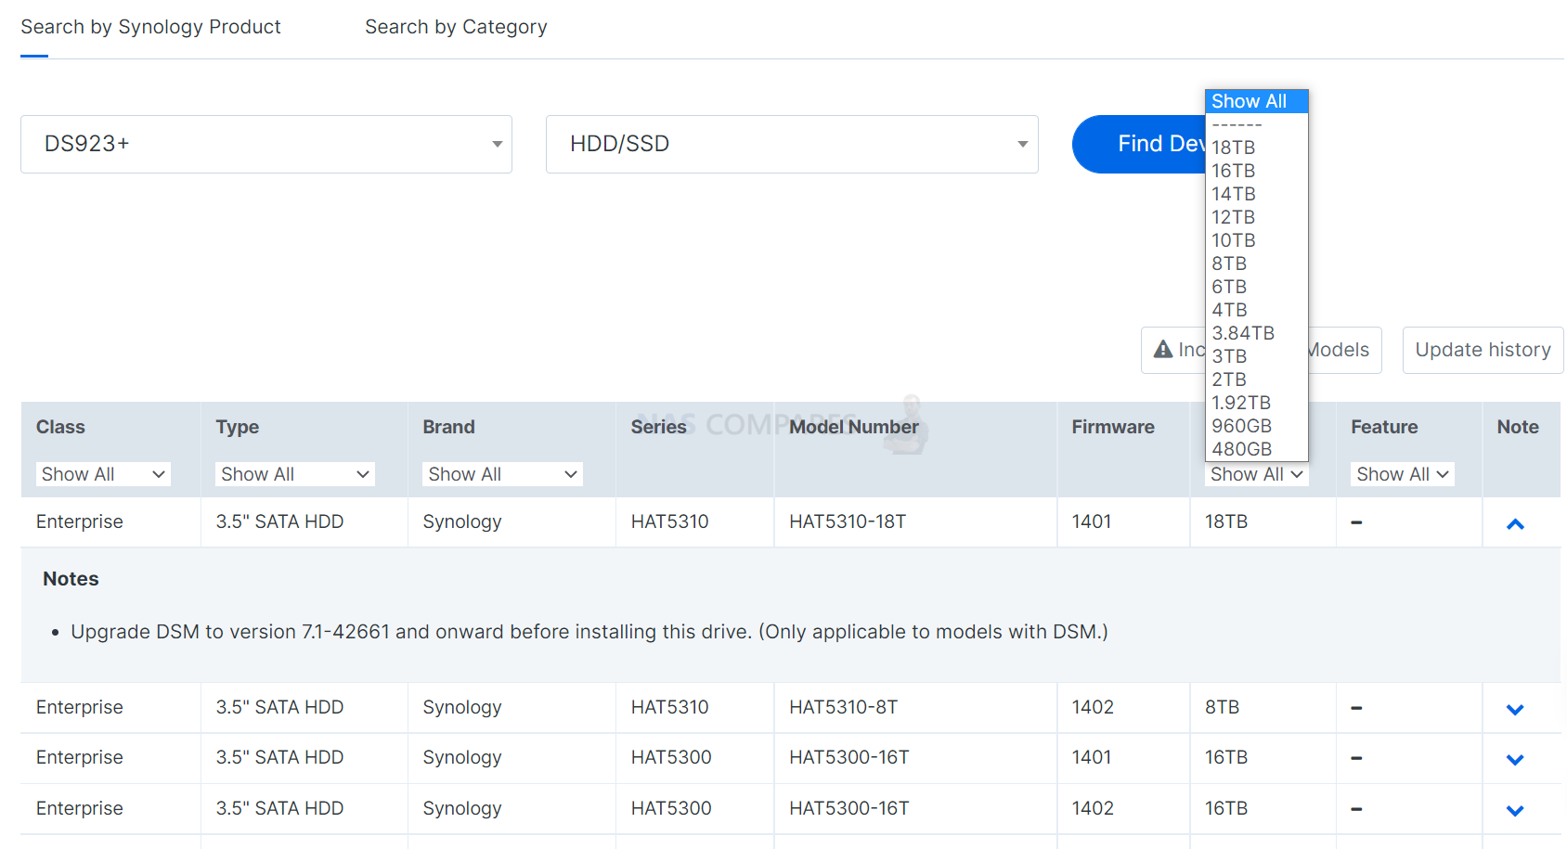
Task: Click the 8TB capacity cell in HAT5310-8T row
Action: [x=1223, y=707]
